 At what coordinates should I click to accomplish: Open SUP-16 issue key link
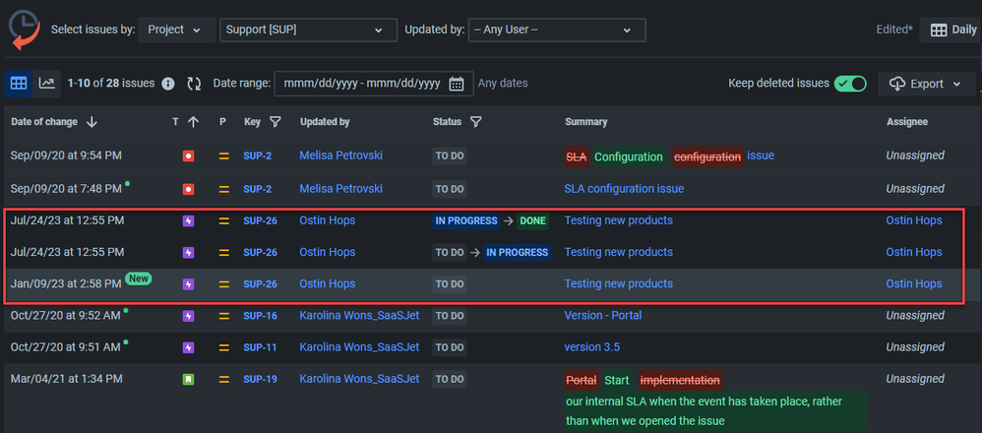(260, 316)
